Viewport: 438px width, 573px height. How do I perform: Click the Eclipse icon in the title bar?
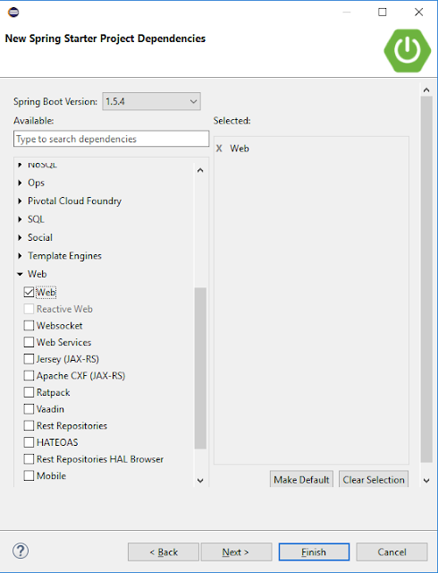tap(13, 12)
